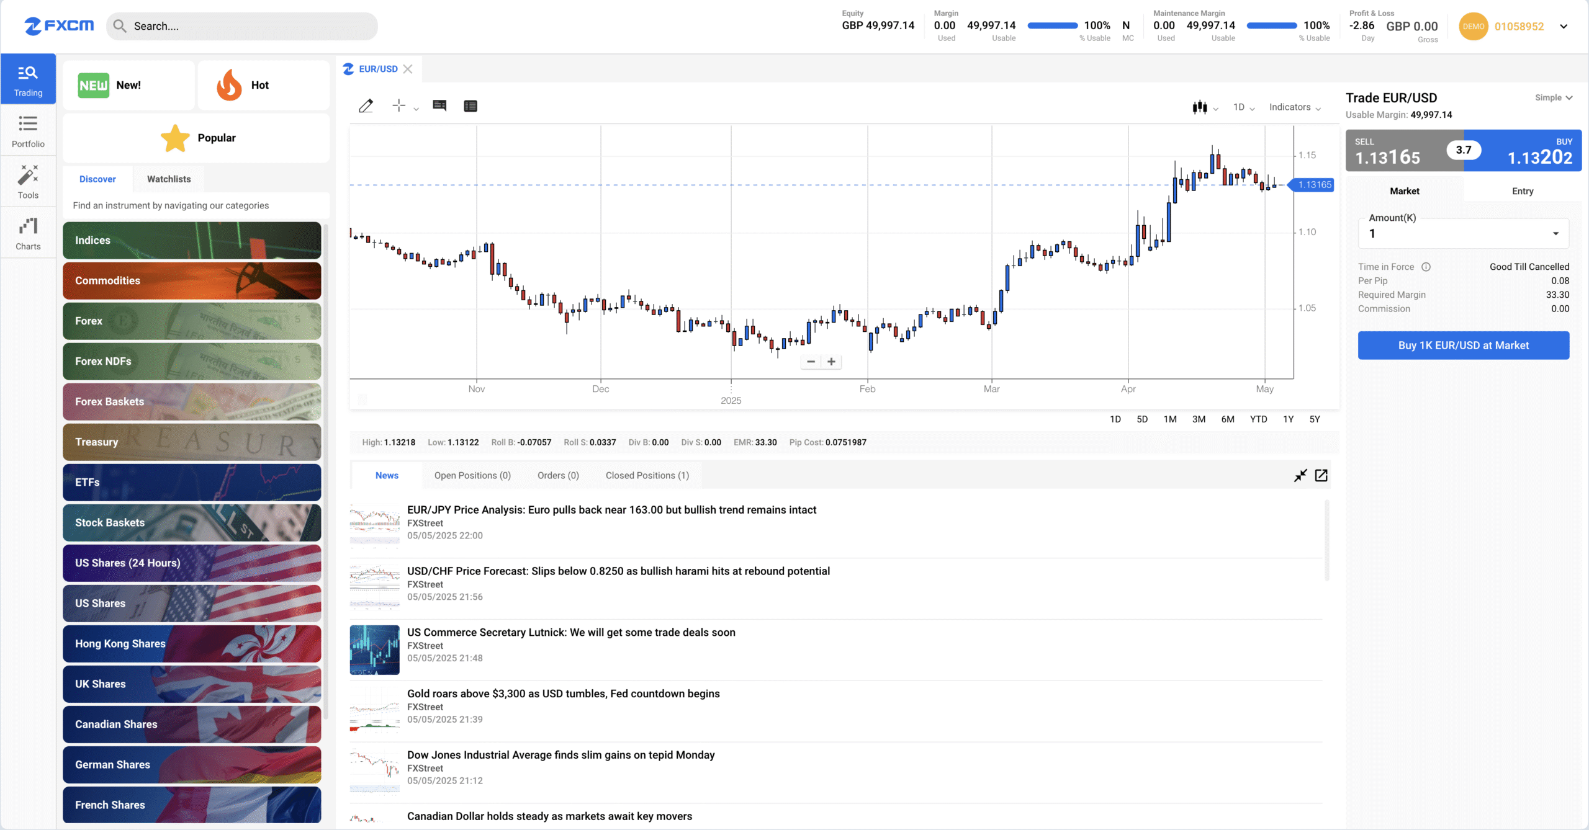Switch to the Watchlists tab
Viewport: 1589px width, 830px height.
click(x=169, y=179)
